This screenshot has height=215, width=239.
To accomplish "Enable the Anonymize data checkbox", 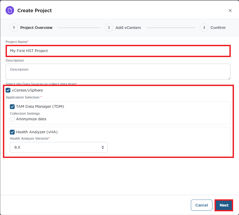I will coord(12,119).
